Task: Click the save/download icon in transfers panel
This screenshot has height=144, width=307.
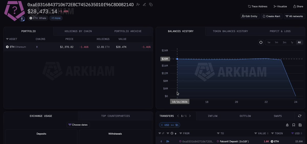Action: (x=300, y=125)
